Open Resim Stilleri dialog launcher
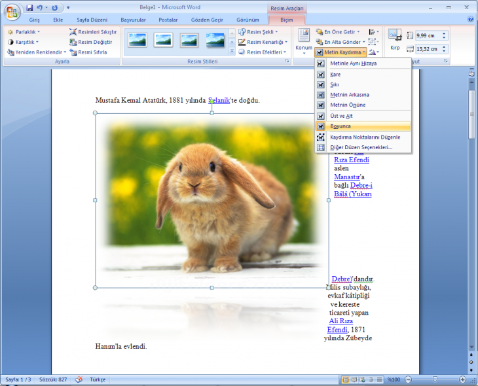Image resolution: width=478 pixels, height=386 pixels. (287, 61)
